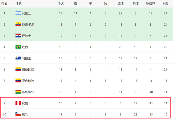Image resolution: width=173 pixels, height=120 pixels.
Task: Click Argentina's 34 points cell
Action: pyautogui.click(x=165, y=13)
